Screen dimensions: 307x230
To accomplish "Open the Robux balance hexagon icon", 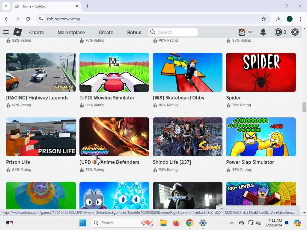I will point(278,32).
